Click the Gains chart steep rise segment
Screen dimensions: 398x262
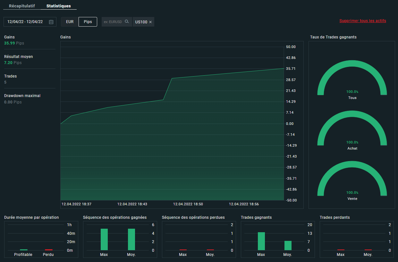coord(168,89)
